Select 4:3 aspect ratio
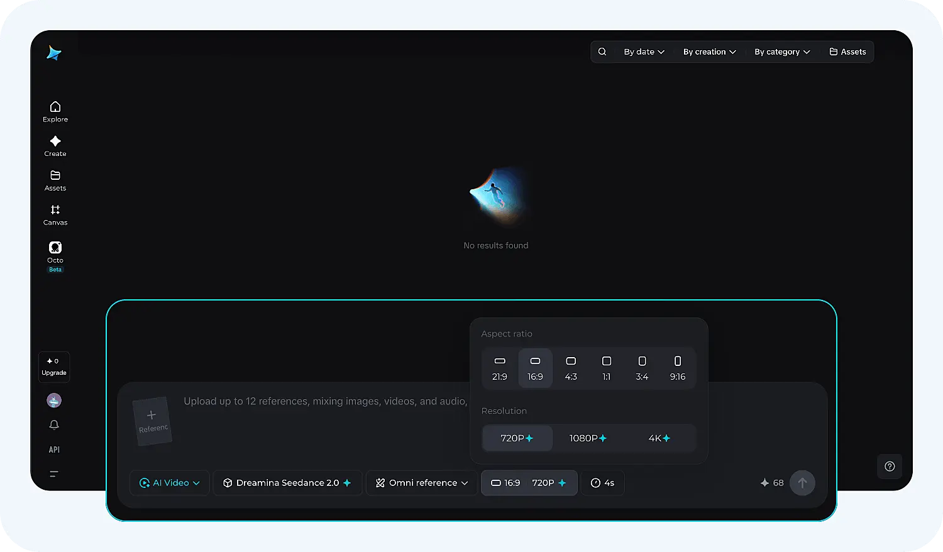The width and height of the screenshot is (943, 552). (571, 368)
